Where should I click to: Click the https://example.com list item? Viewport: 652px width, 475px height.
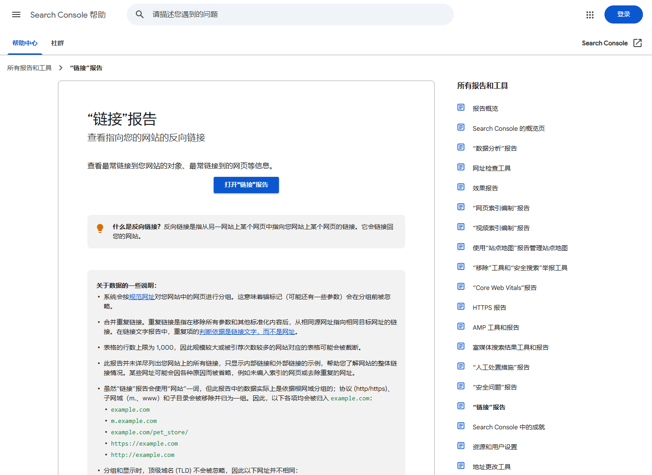click(144, 444)
